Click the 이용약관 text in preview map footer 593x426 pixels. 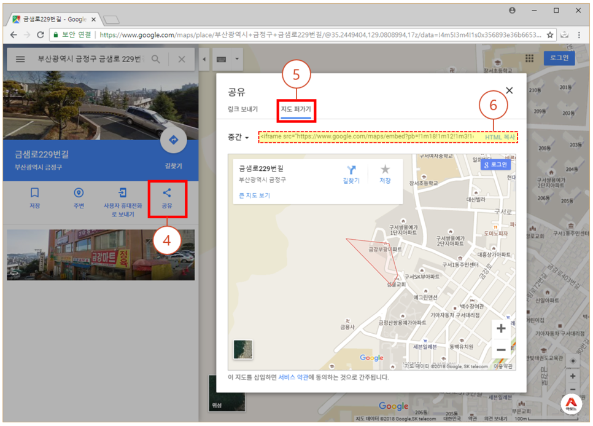click(x=504, y=366)
